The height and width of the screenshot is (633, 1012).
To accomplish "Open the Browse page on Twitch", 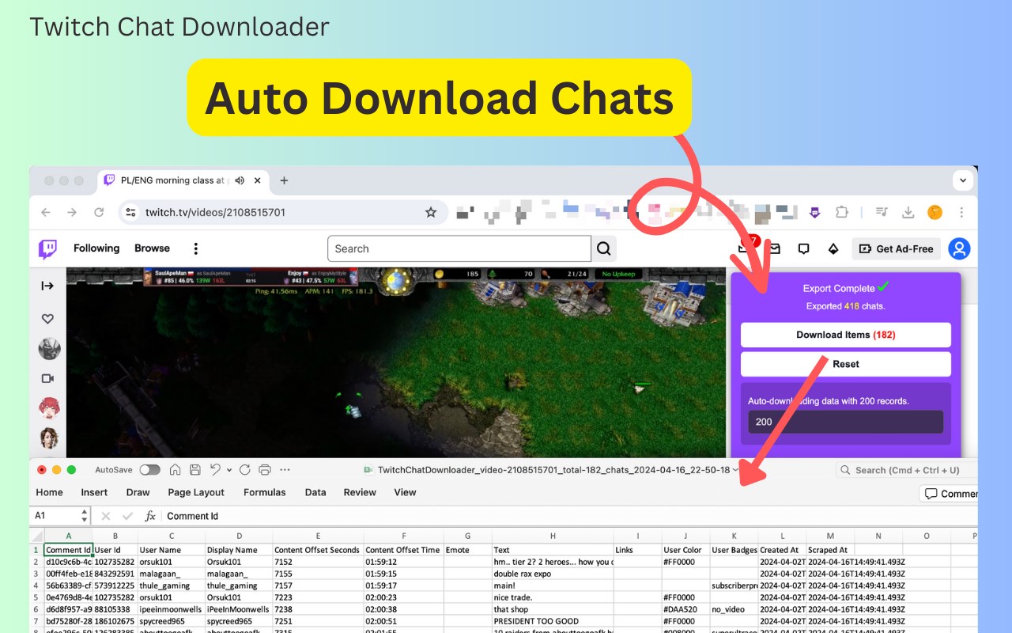I will pyautogui.click(x=152, y=248).
